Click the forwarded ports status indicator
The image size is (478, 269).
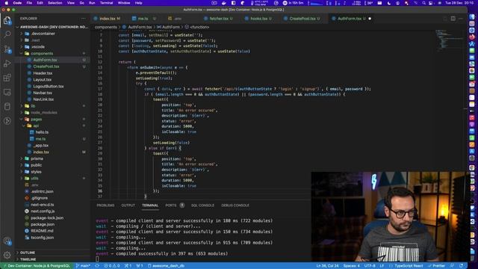pos(140,266)
